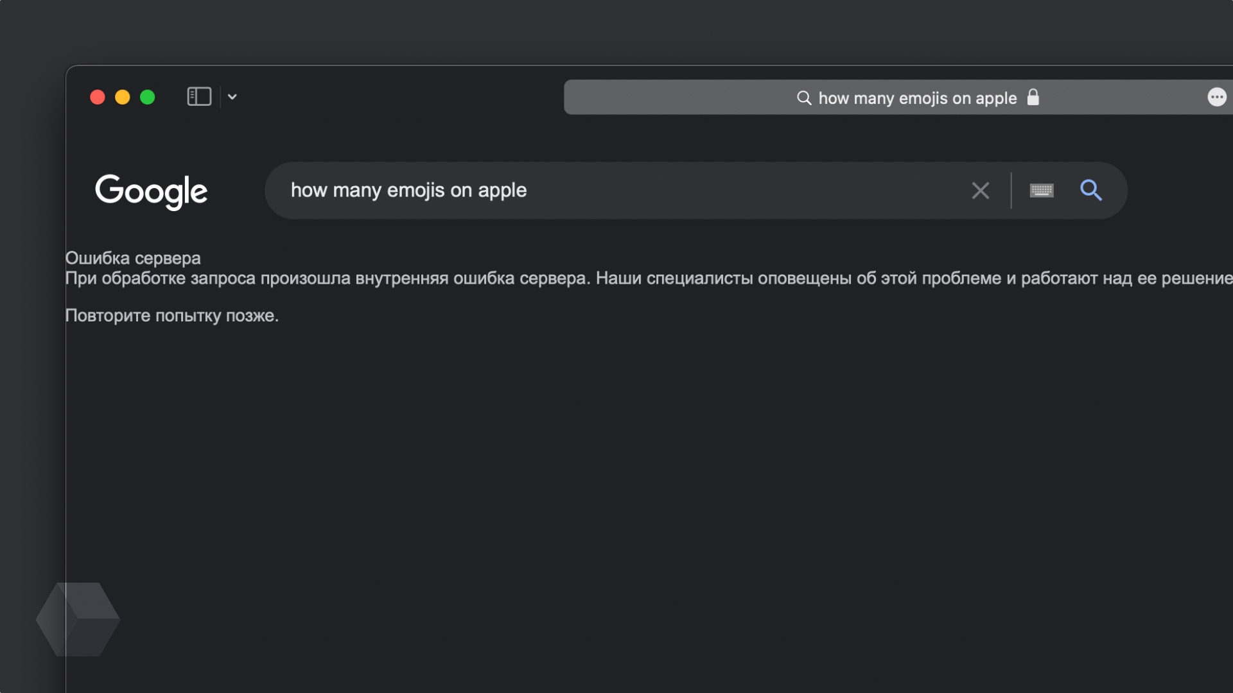Minimize the window with yellow button
Viewport: 1233px width, 693px height.
pyautogui.click(x=123, y=97)
